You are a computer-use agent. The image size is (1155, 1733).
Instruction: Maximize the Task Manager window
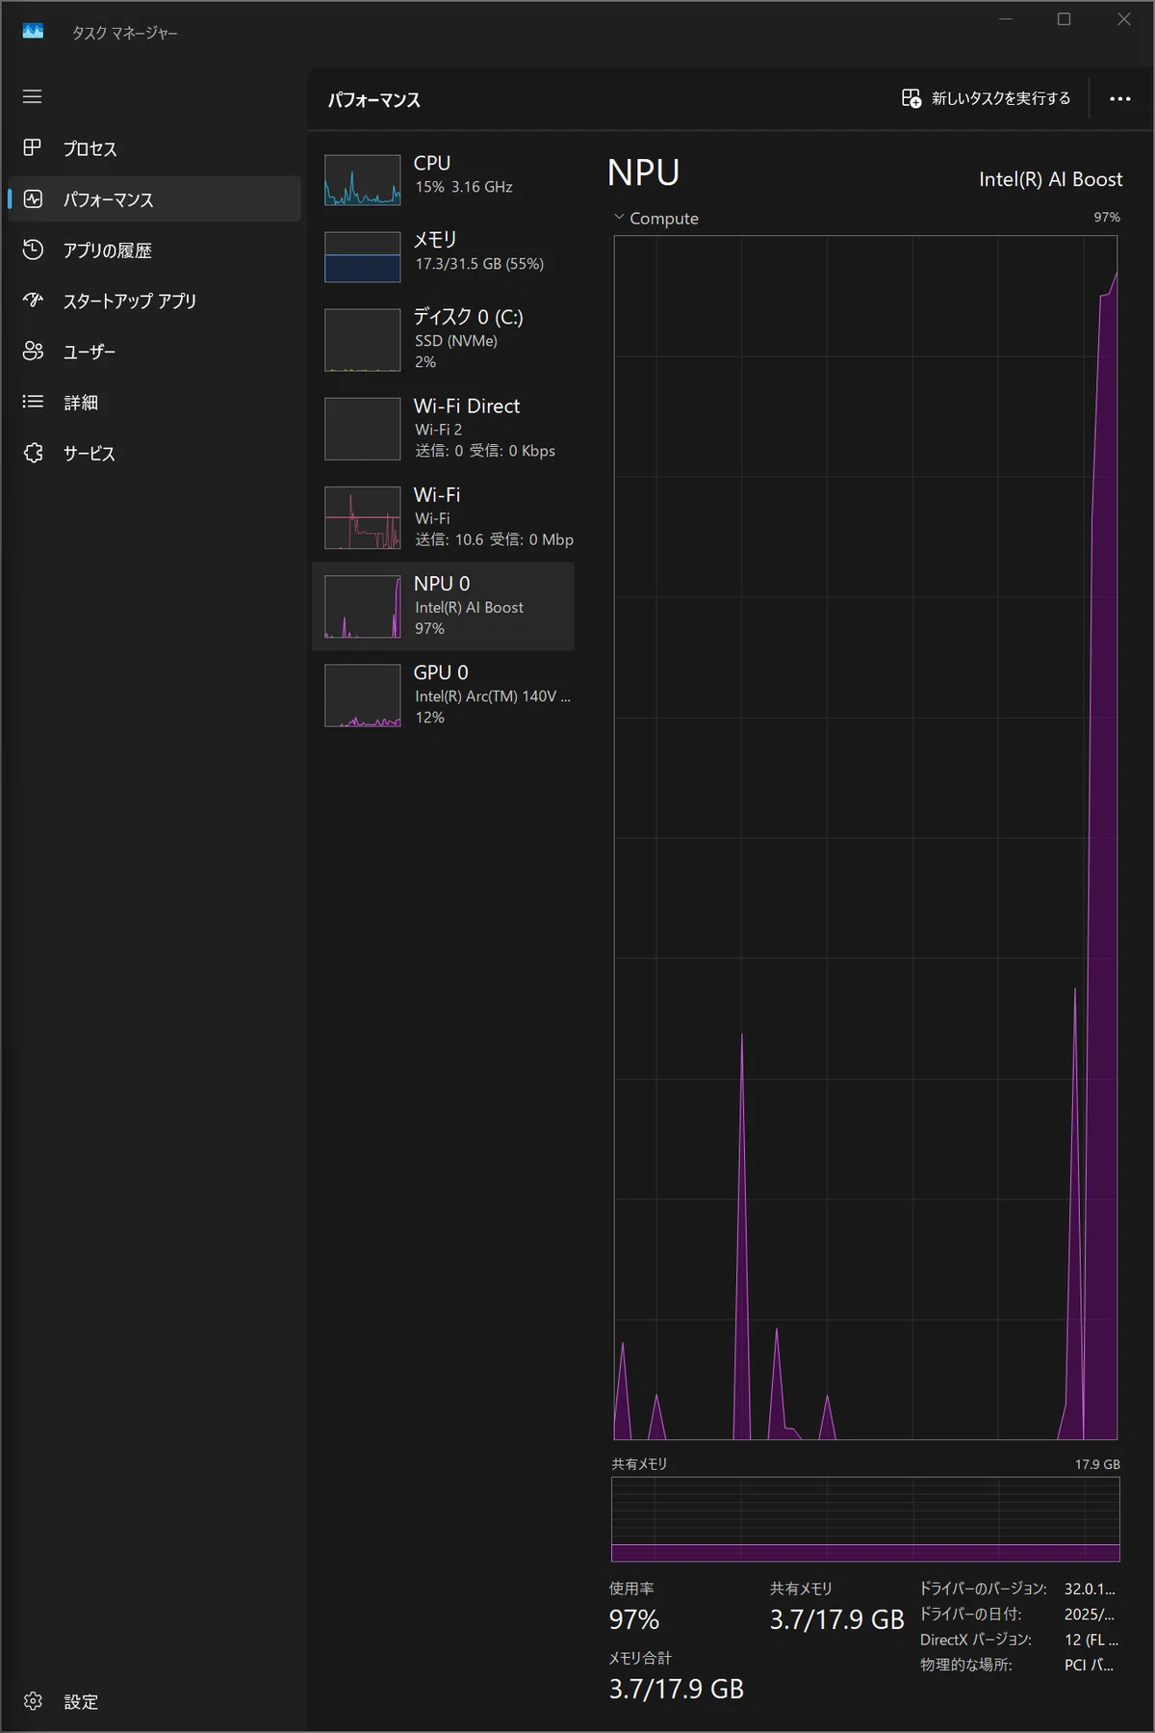1064,19
